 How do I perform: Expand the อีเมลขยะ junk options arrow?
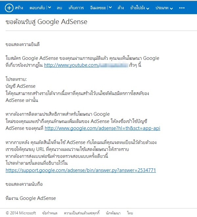click(x=110, y=8)
